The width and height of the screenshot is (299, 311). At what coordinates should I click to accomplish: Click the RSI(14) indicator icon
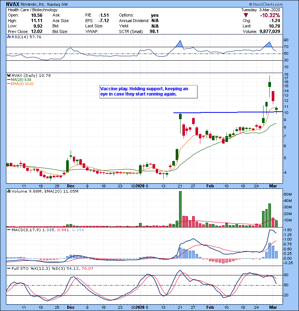(9, 37)
